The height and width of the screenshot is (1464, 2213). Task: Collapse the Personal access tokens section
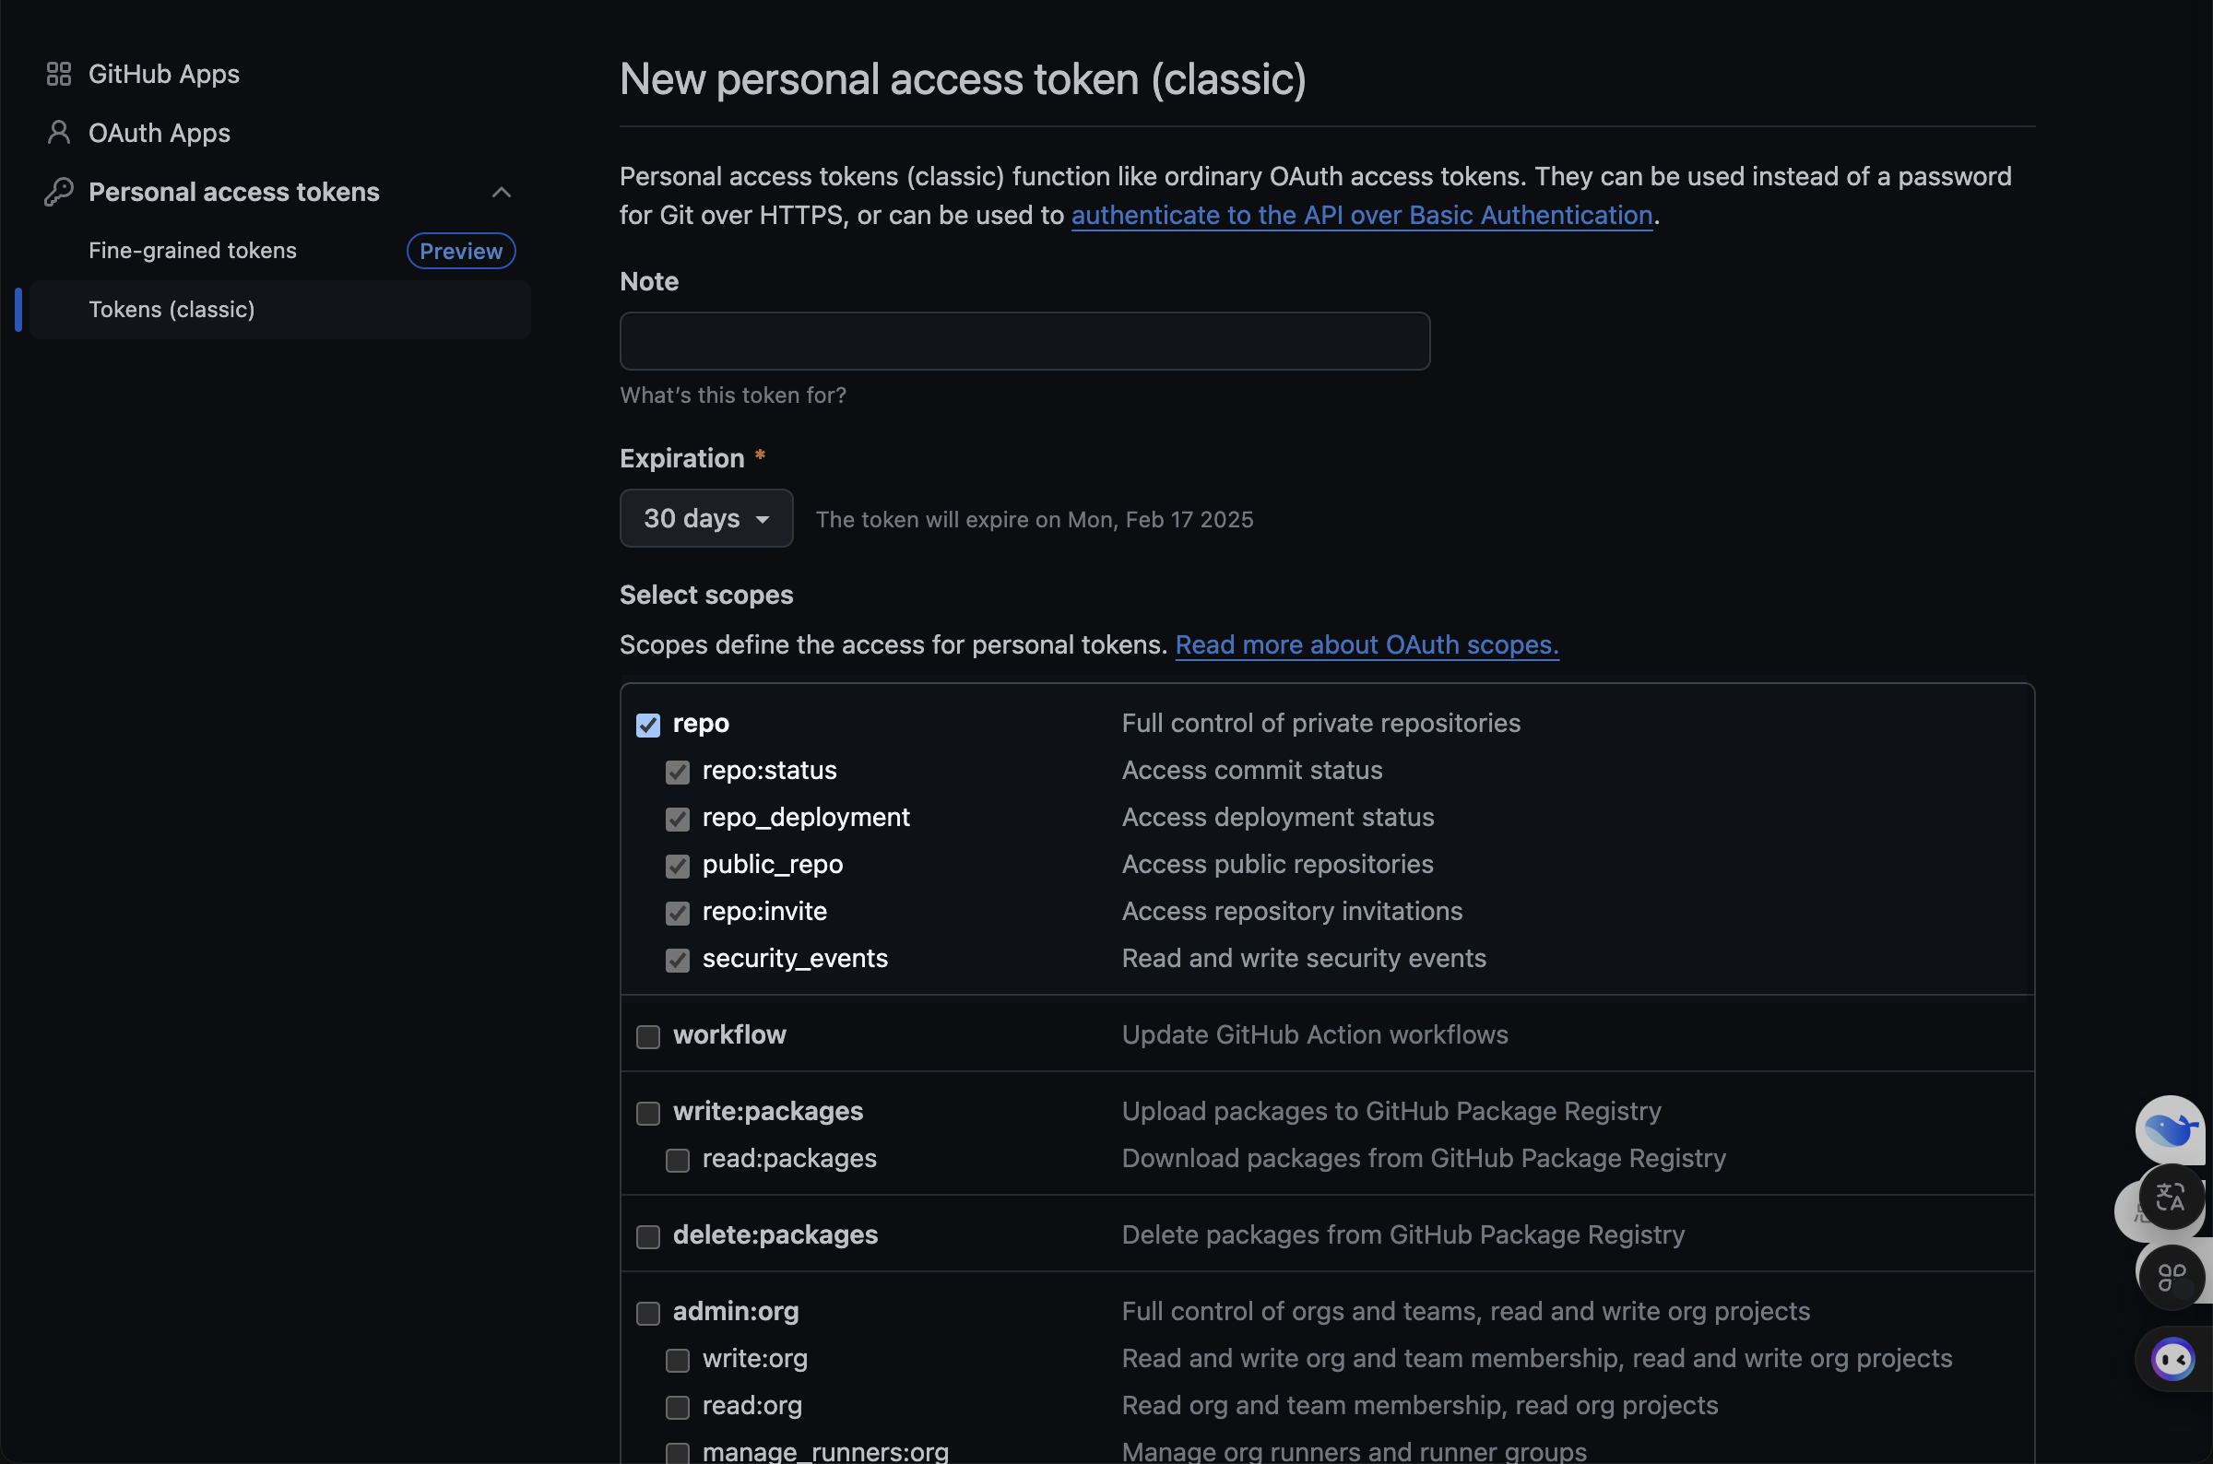(x=502, y=193)
